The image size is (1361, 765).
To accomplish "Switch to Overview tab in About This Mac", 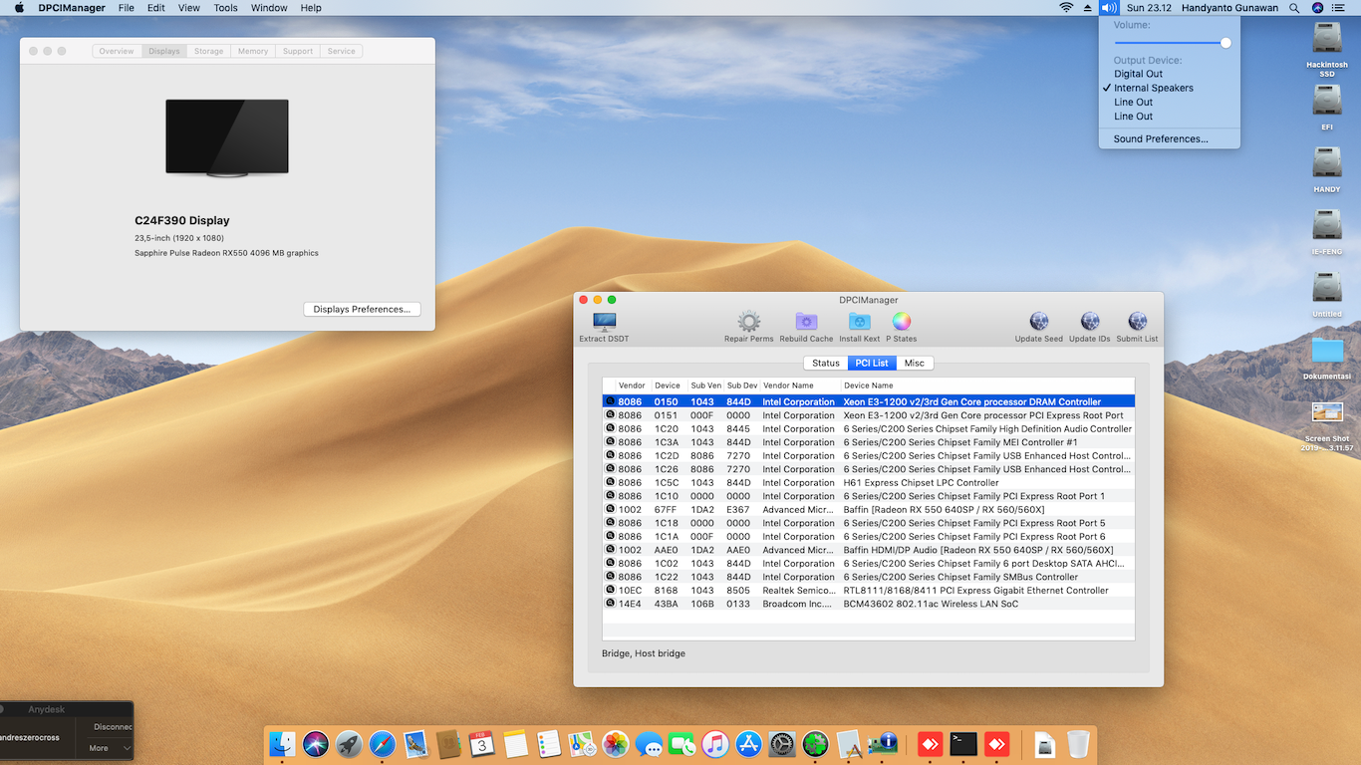I will (x=117, y=51).
